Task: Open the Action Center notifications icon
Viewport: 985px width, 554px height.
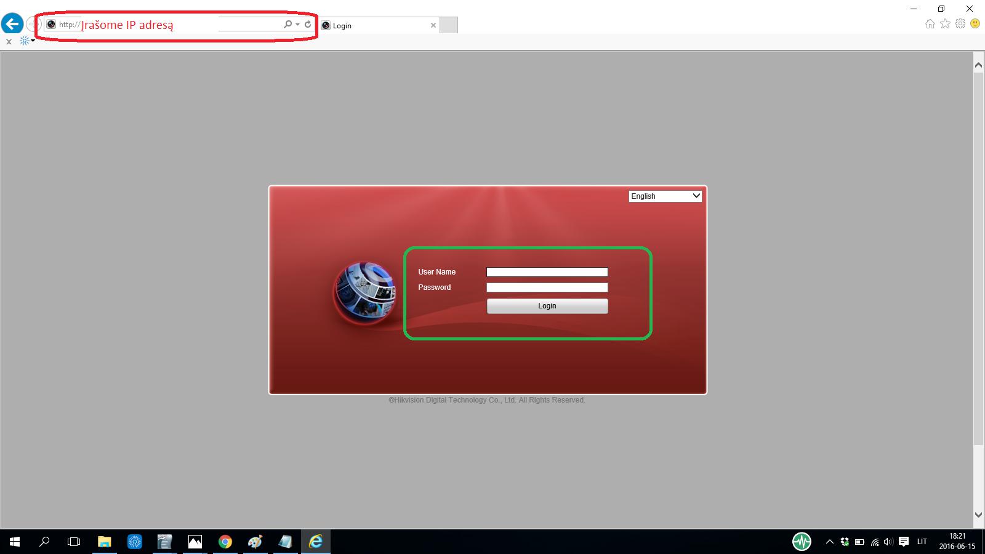Action: point(904,542)
